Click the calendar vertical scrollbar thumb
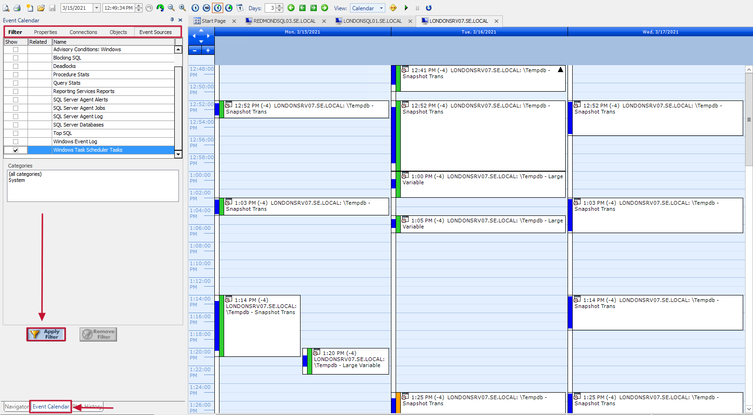Image resolution: width=753 pixels, height=415 pixels. (749, 120)
